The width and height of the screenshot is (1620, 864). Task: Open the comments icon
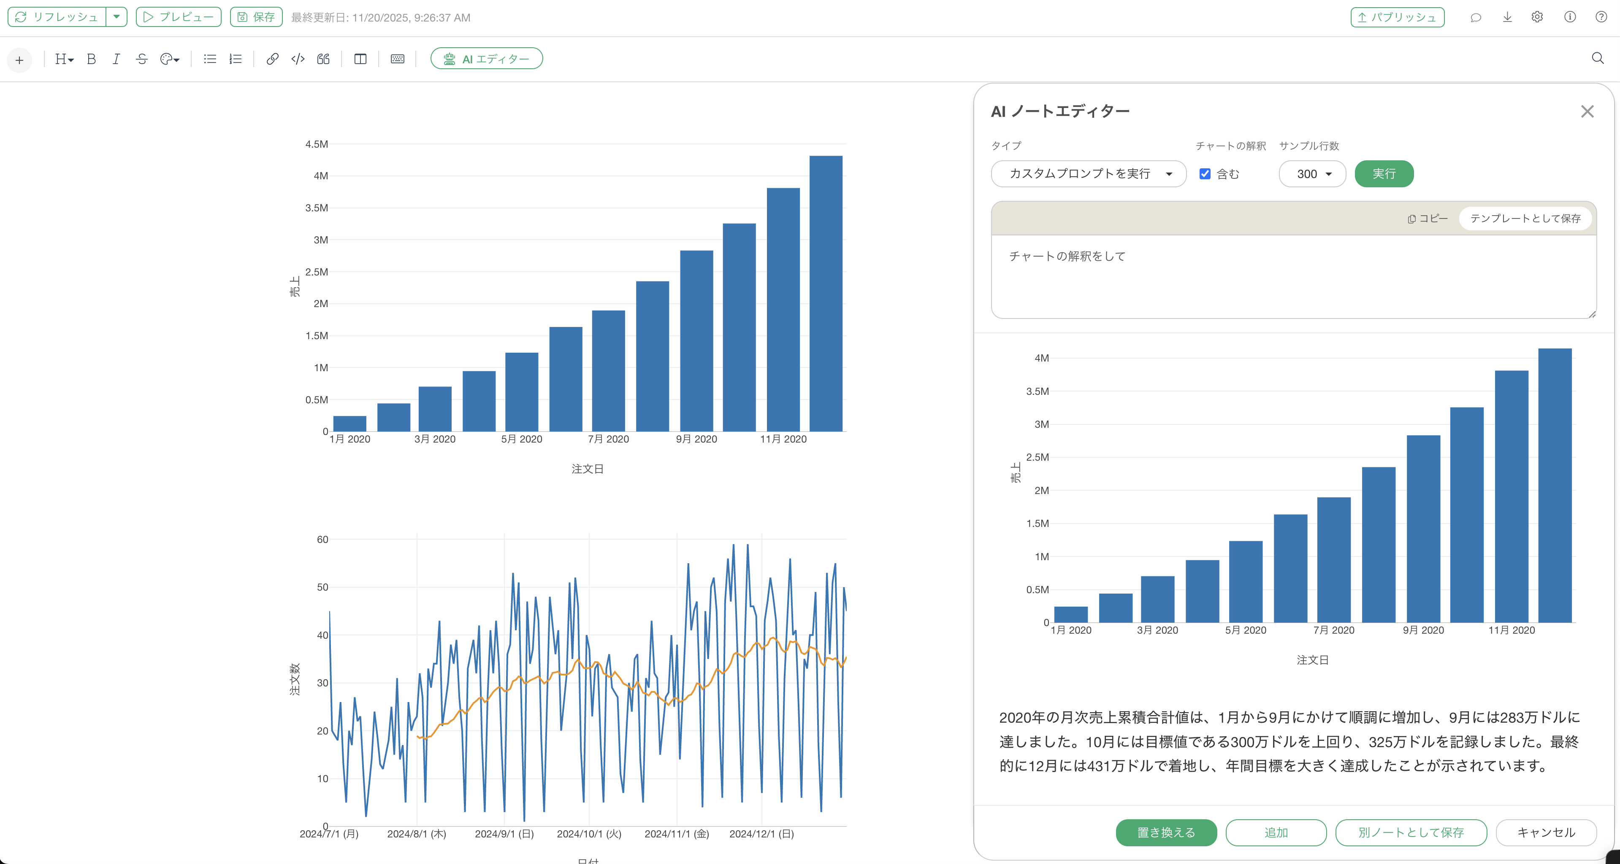click(x=1476, y=18)
